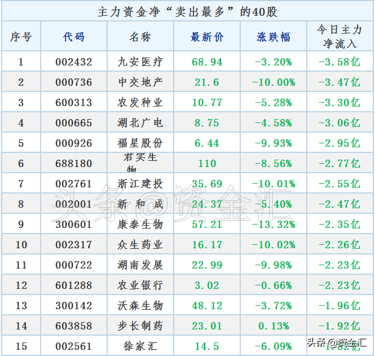375x356 pixels.
Task: Click price 8.75 cell
Action: click(207, 123)
